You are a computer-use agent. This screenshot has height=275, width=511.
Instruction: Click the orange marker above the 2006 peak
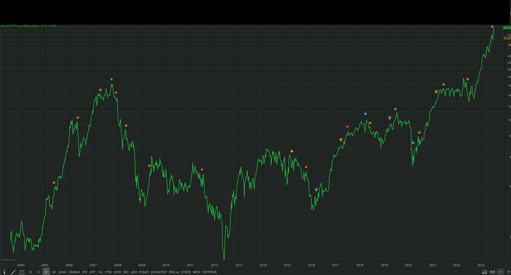[78, 117]
